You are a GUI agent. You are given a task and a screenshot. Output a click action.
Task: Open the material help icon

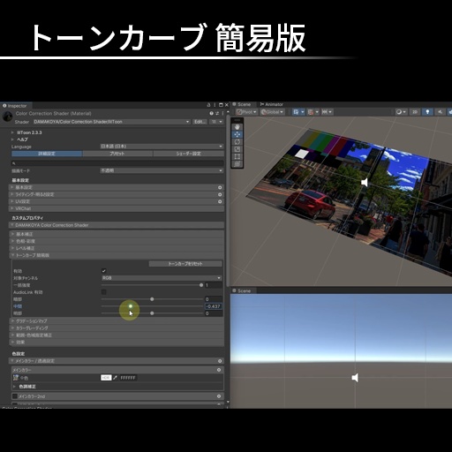(211, 113)
